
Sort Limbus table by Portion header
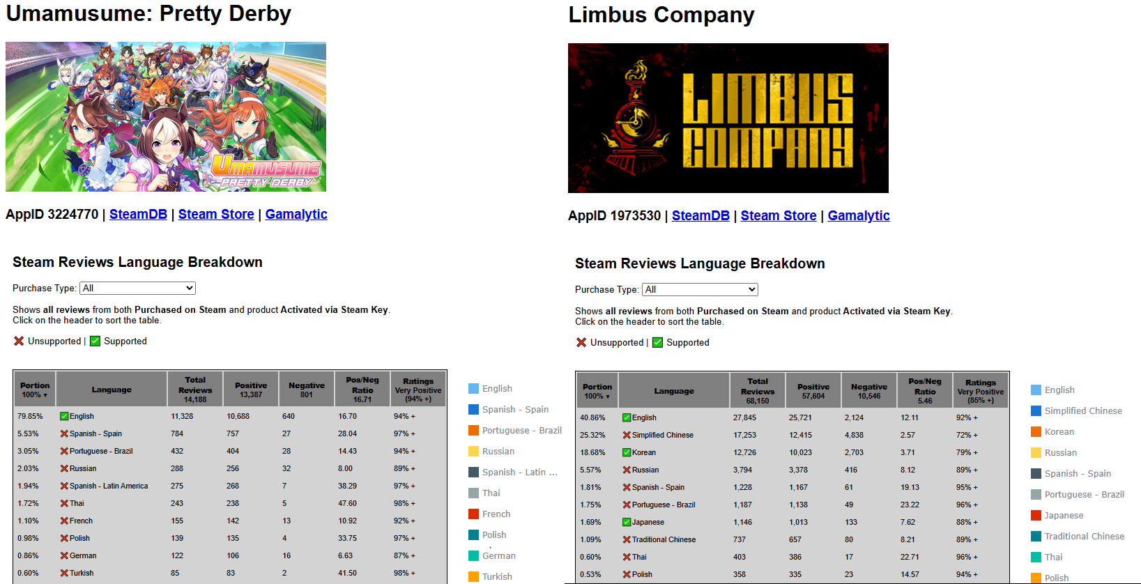[597, 391]
